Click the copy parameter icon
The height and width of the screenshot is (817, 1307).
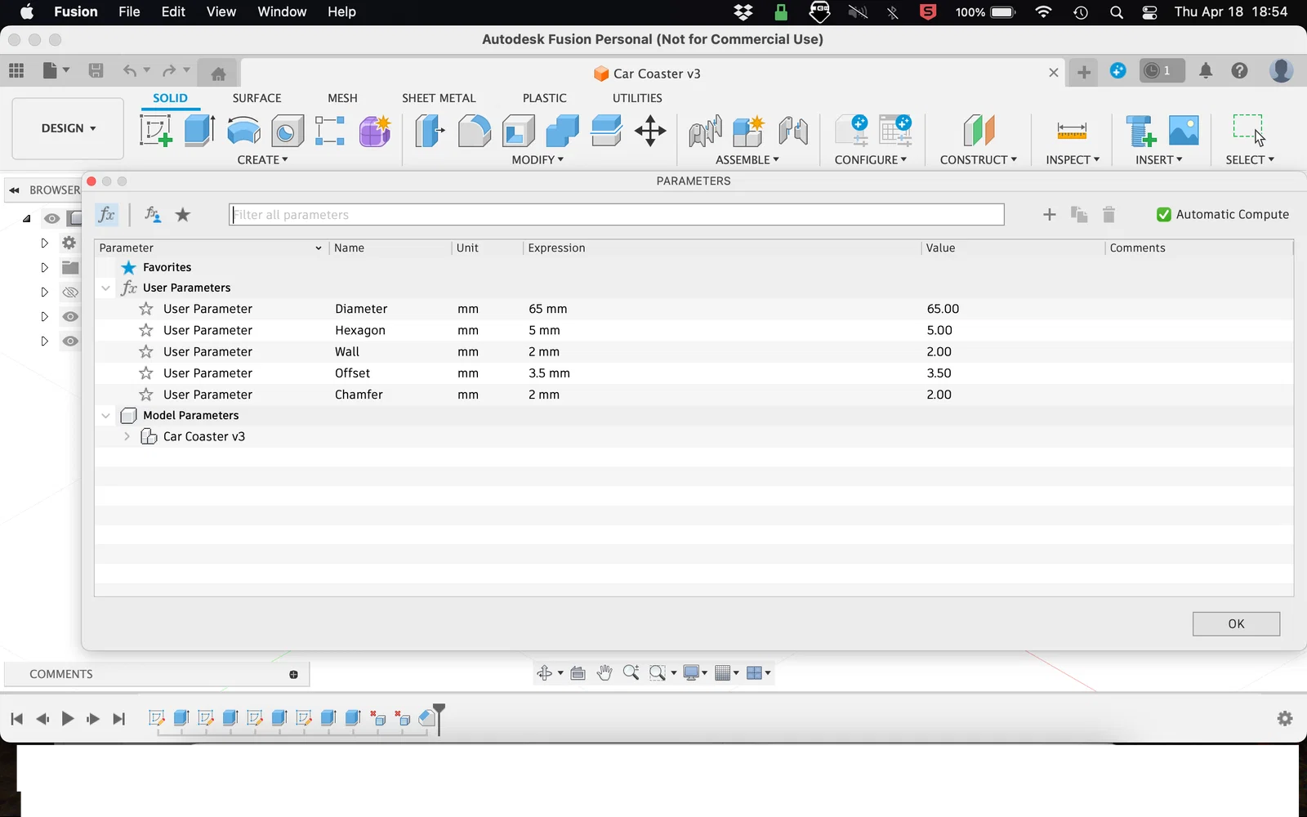point(1079,215)
